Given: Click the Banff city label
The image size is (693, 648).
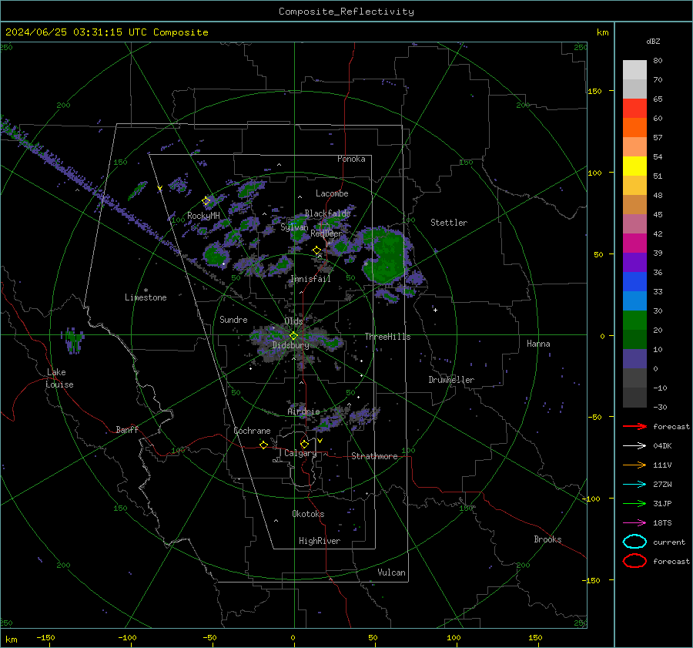Looking at the screenshot, I should 127,429.
